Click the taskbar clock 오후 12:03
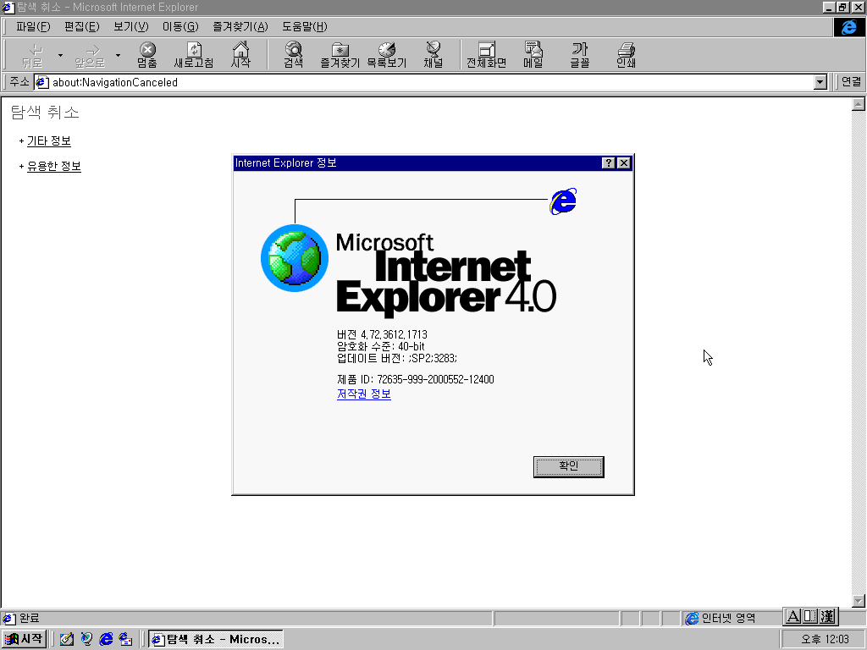The width and height of the screenshot is (867, 650). pyautogui.click(x=825, y=639)
